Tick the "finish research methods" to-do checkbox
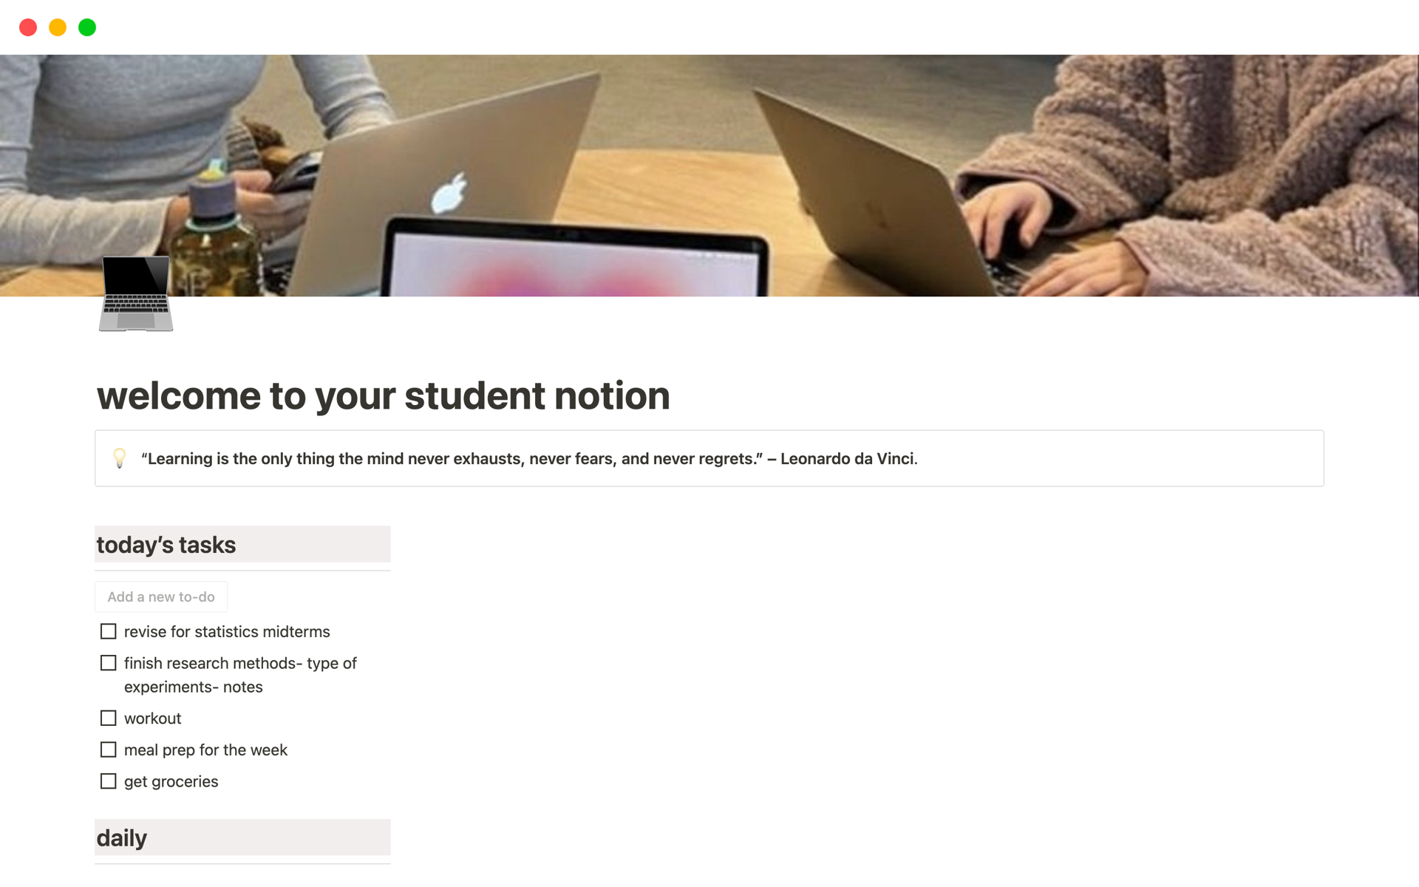Image resolution: width=1419 pixels, height=887 pixels. pos(109,663)
